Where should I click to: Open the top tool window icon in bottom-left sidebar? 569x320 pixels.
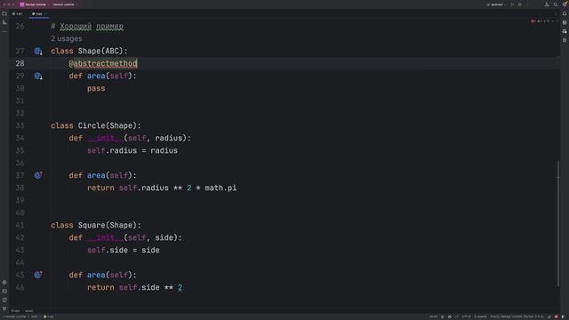(x=4, y=283)
